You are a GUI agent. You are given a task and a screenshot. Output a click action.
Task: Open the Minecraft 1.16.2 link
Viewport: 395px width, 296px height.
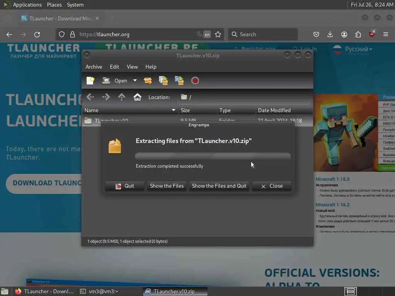[x=333, y=205]
